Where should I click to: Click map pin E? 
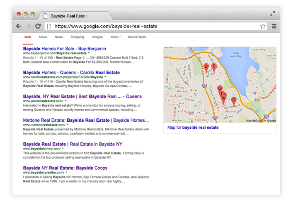point(224,98)
